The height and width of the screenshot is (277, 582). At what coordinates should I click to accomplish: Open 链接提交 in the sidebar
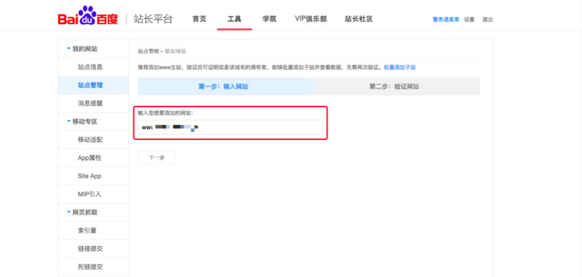coord(90,249)
